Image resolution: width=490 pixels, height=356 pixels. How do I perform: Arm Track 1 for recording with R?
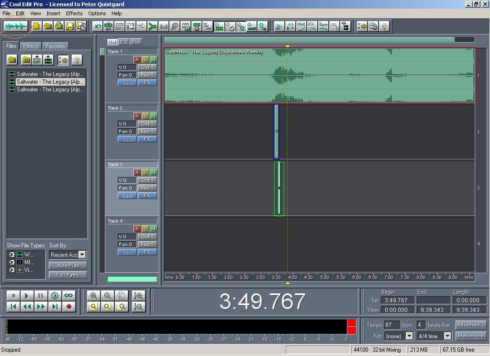[137, 59]
